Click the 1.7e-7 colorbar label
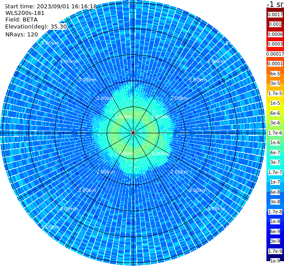The image size is (284, 266). click(275, 172)
